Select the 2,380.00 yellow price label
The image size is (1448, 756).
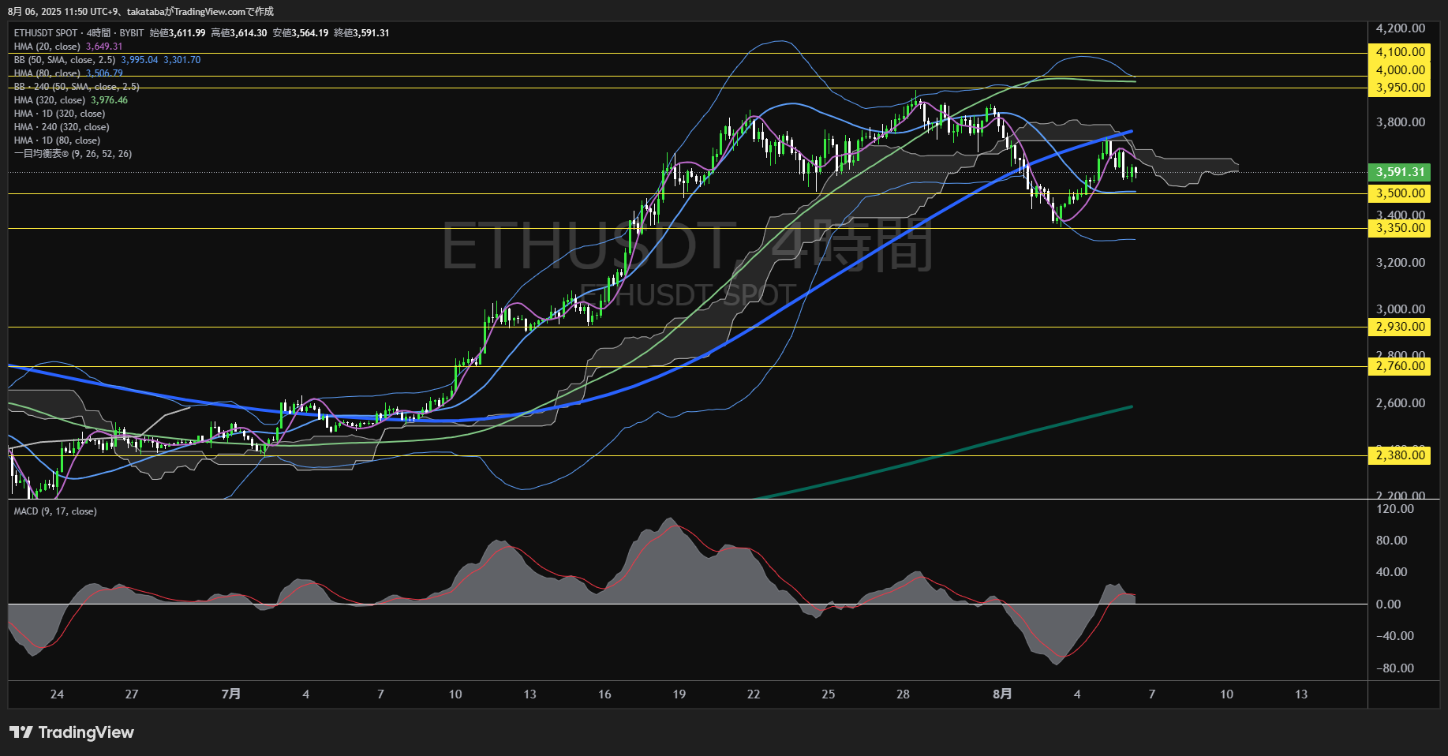point(1399,455)
